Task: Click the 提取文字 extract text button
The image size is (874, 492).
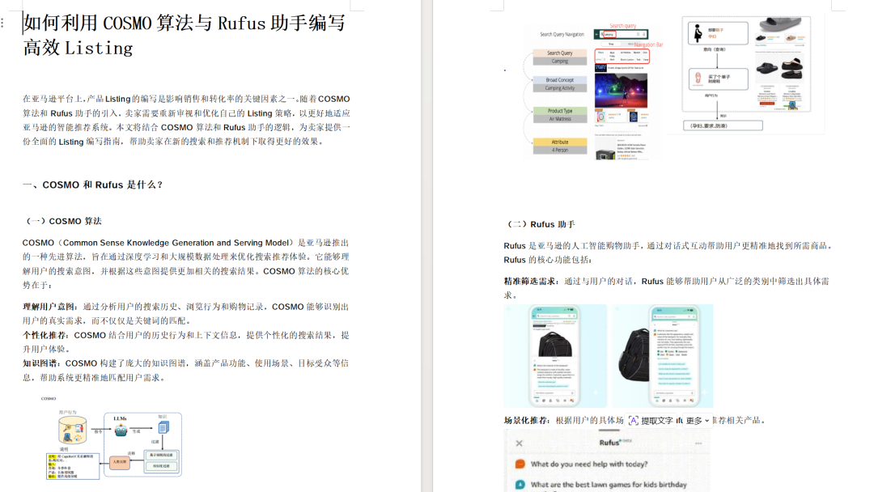Action: (x=651, y=421)
